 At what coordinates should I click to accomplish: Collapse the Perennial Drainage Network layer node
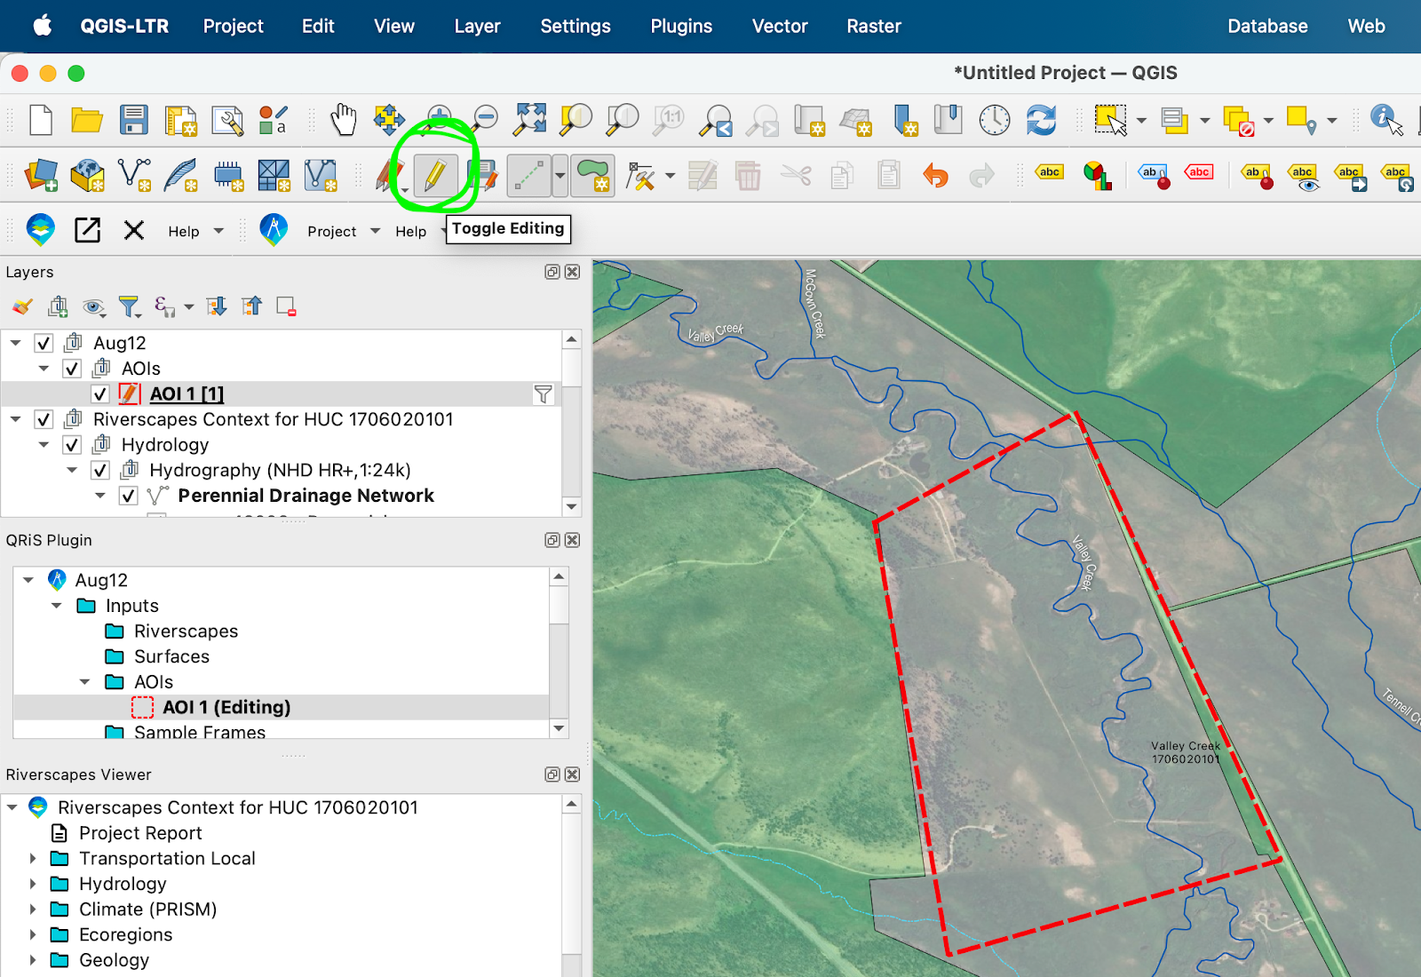pos(100,496)
